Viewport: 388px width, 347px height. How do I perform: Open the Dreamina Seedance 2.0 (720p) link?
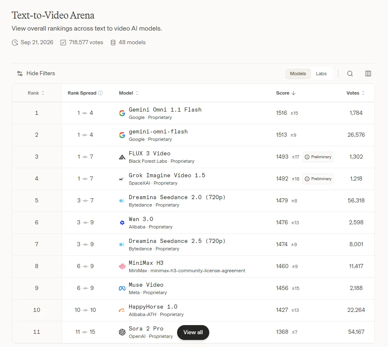(x=177, y=197)
